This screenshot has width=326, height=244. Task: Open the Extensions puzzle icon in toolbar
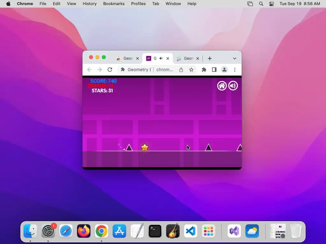204,70
